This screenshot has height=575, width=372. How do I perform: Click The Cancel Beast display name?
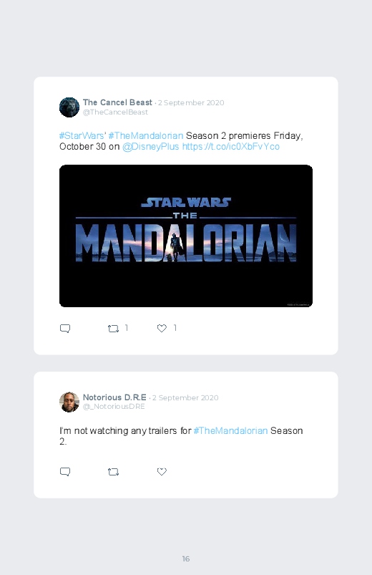[x=117, y=102]
